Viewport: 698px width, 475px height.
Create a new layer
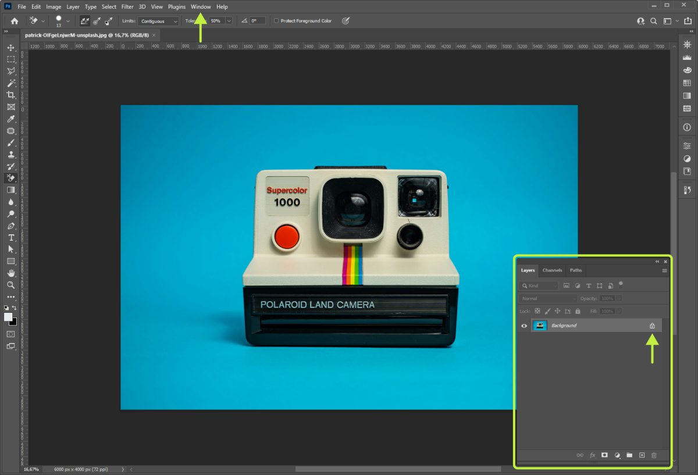[642, 455]
